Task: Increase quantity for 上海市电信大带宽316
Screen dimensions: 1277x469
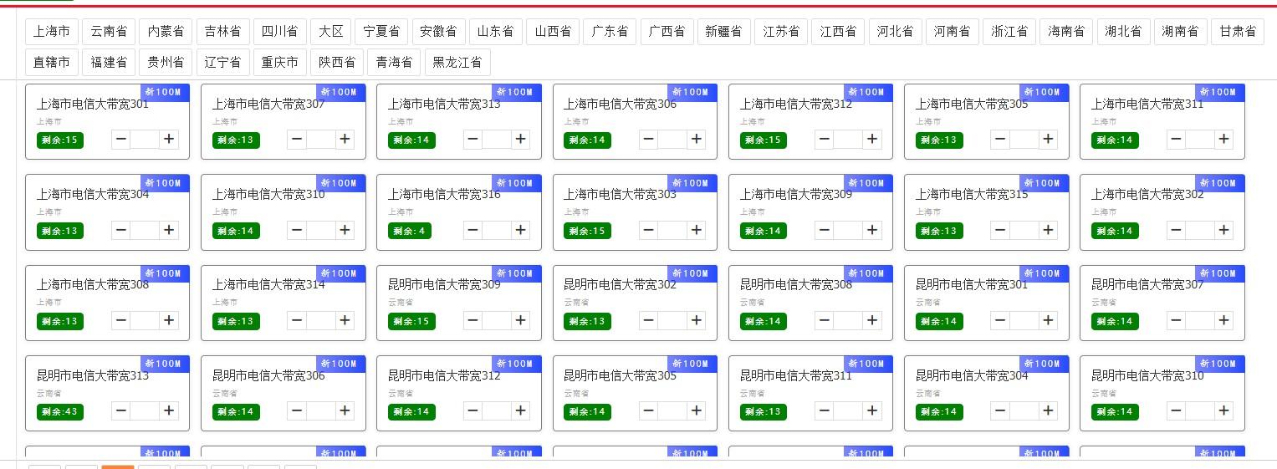Action: (520, 230)
